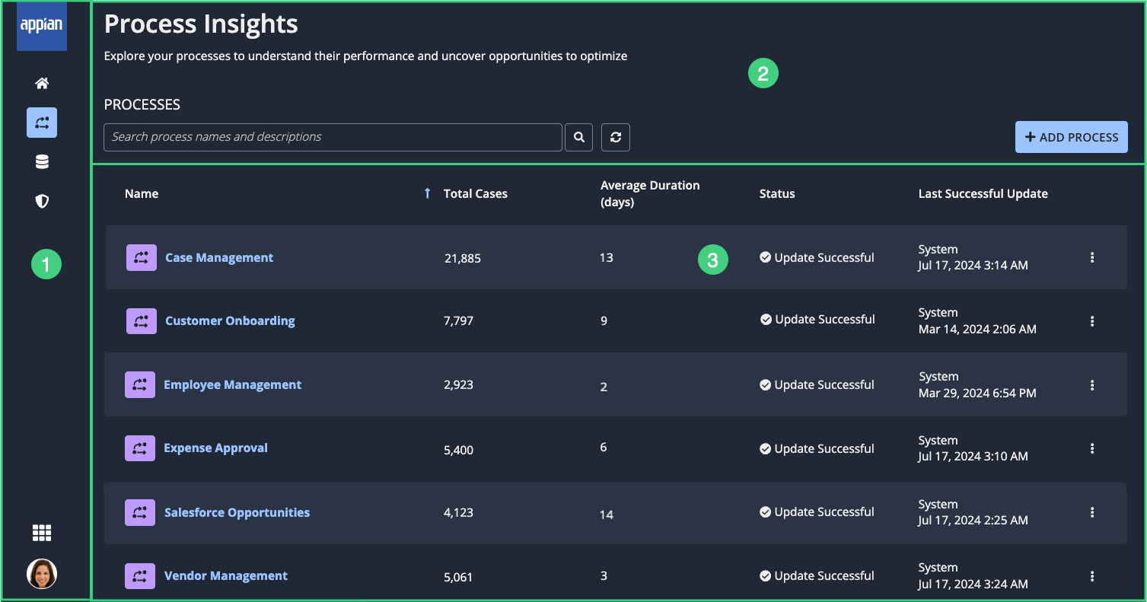Open the Vendor Management process link

pos(226,575)
